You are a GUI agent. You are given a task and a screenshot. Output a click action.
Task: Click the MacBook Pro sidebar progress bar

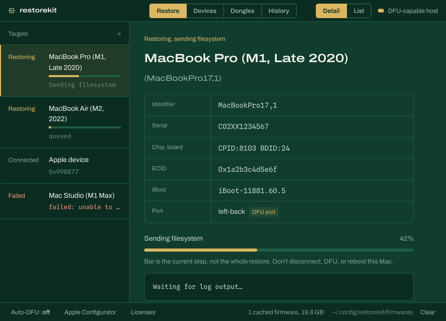85,76
